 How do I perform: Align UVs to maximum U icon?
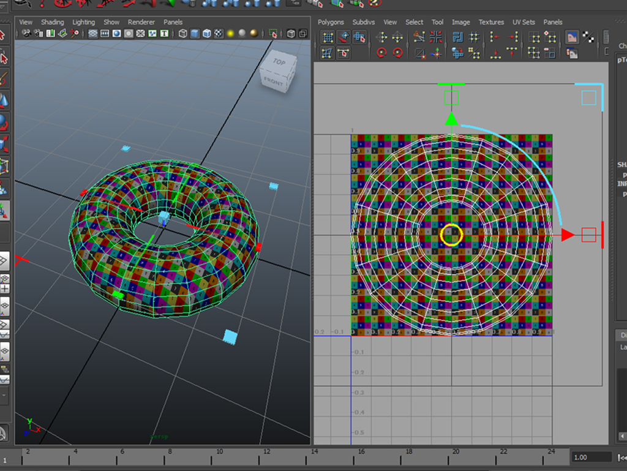point(512,38)
